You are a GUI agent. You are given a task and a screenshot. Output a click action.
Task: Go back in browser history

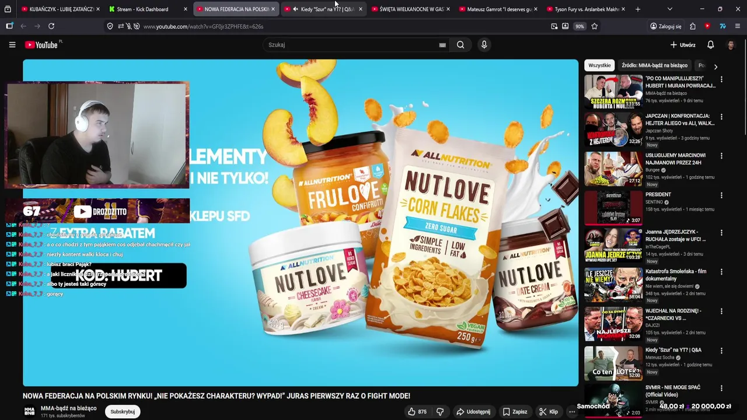[x=23, y=26]
